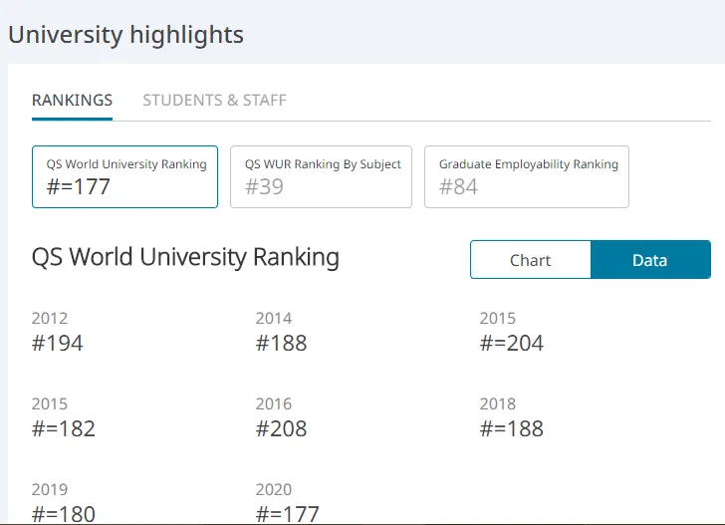The height and width of the screenshot is (525, 725).
Task: Select Graduate Employability Ranking card
Action: (x=527, y=176)
